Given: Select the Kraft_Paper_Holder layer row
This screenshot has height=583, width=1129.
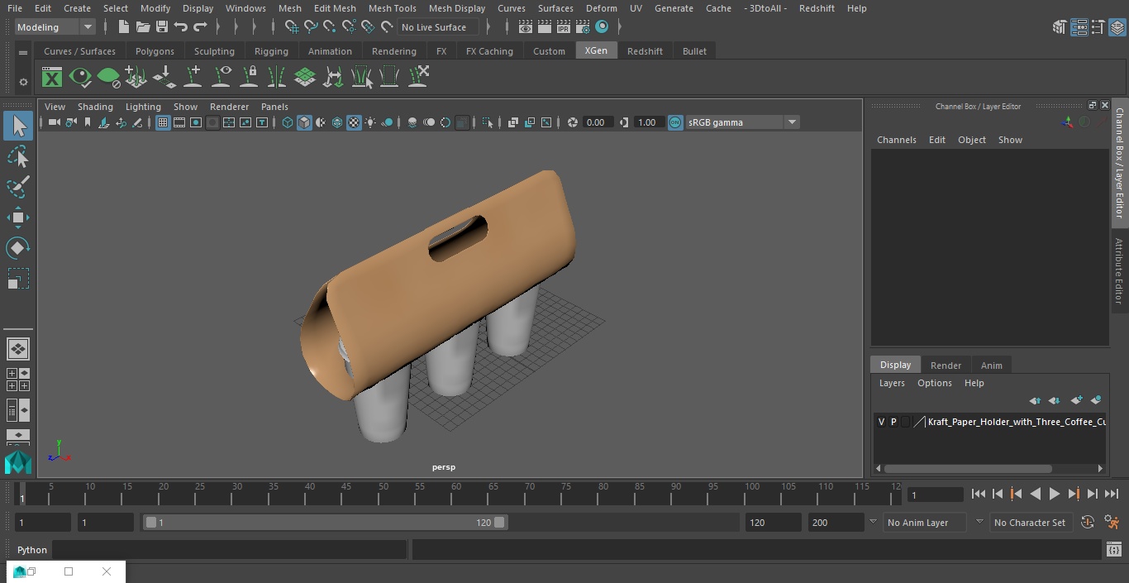Looking at the screenshot, I should pos(990,422).
